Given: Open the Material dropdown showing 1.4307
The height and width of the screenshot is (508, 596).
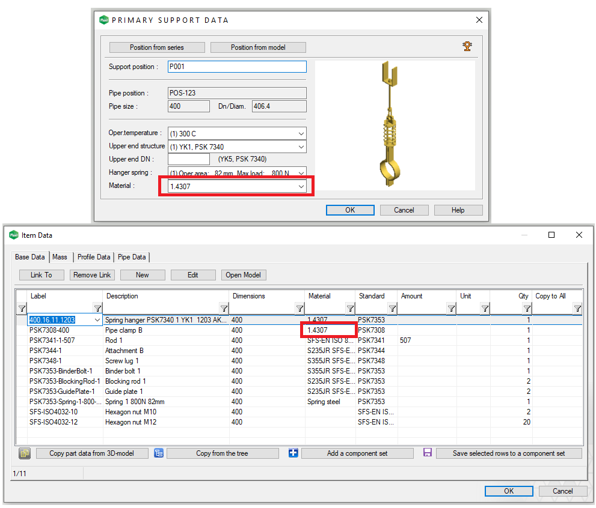Looking at the screenshot, I should click(x=301, y=187).
